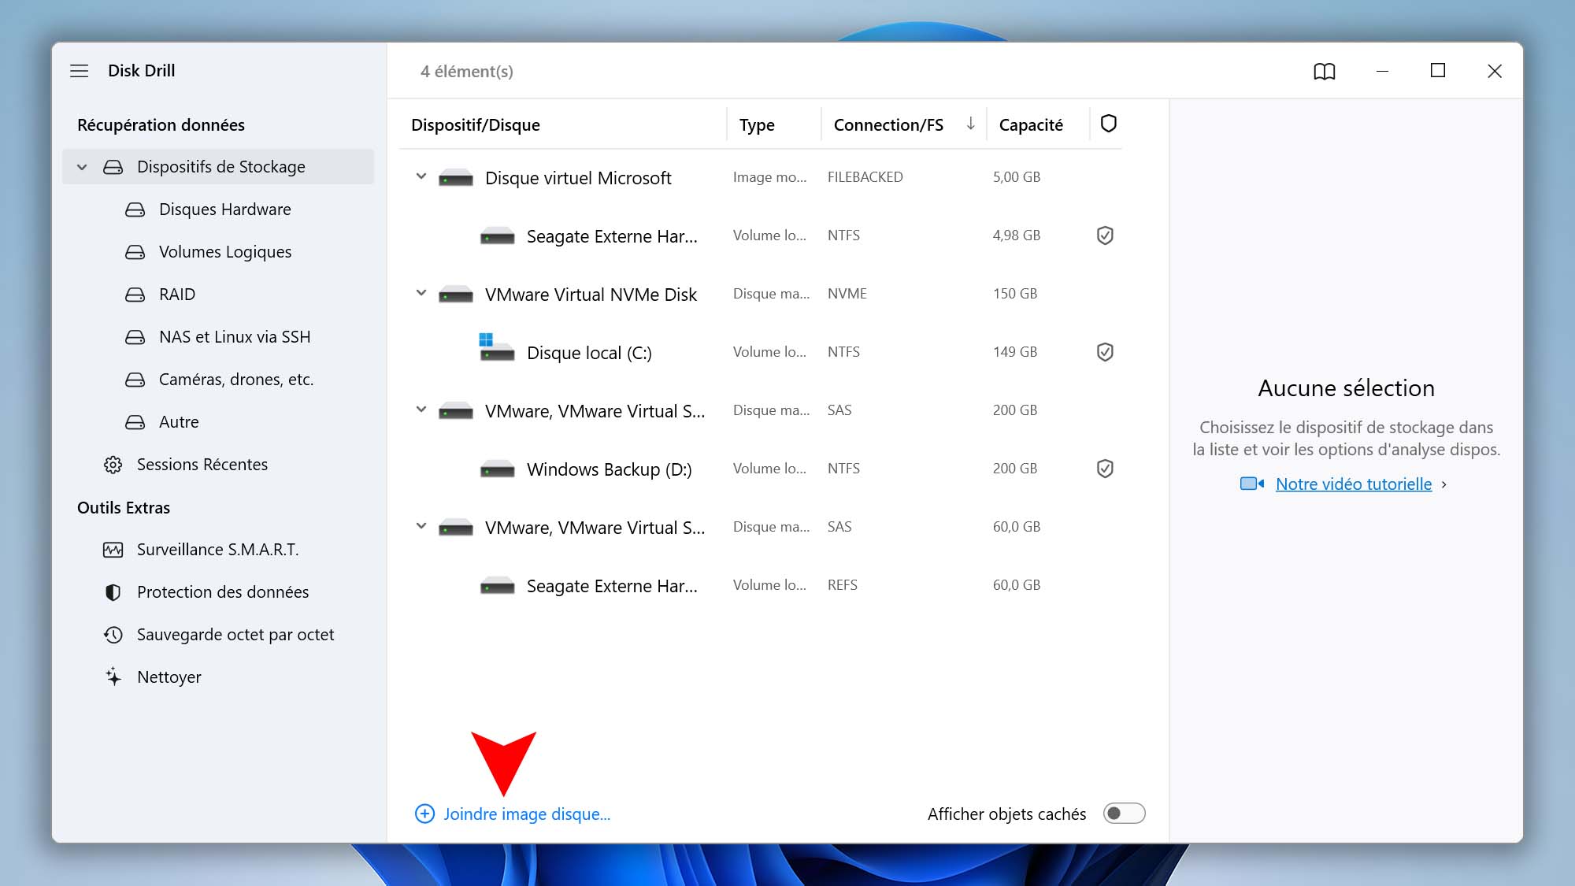Select the Disque local (C:) volume name

[x=589, y=353]
